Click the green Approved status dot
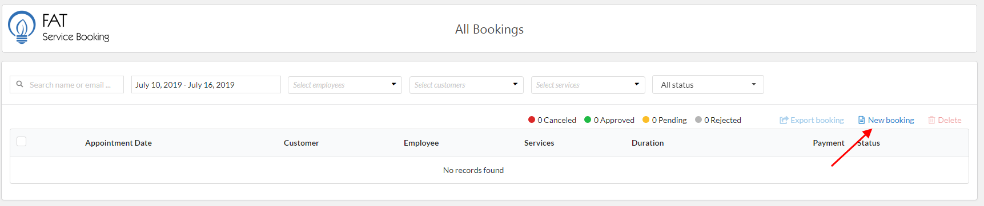This screenshot has height=206, width=984. [588, 120]
